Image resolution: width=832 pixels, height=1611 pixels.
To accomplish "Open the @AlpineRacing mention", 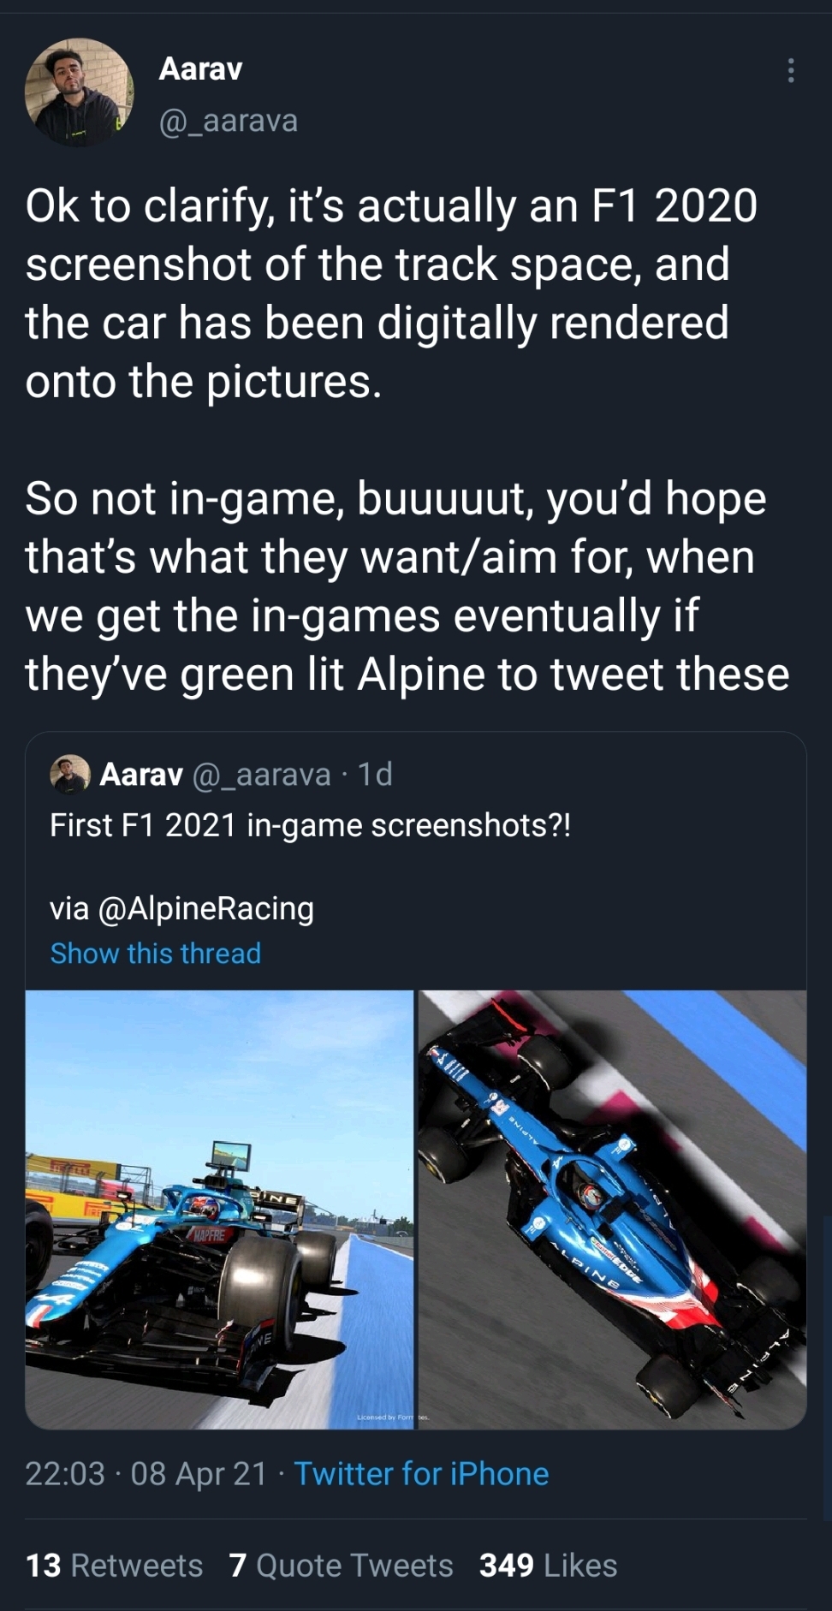I will (x=206, y=908).
